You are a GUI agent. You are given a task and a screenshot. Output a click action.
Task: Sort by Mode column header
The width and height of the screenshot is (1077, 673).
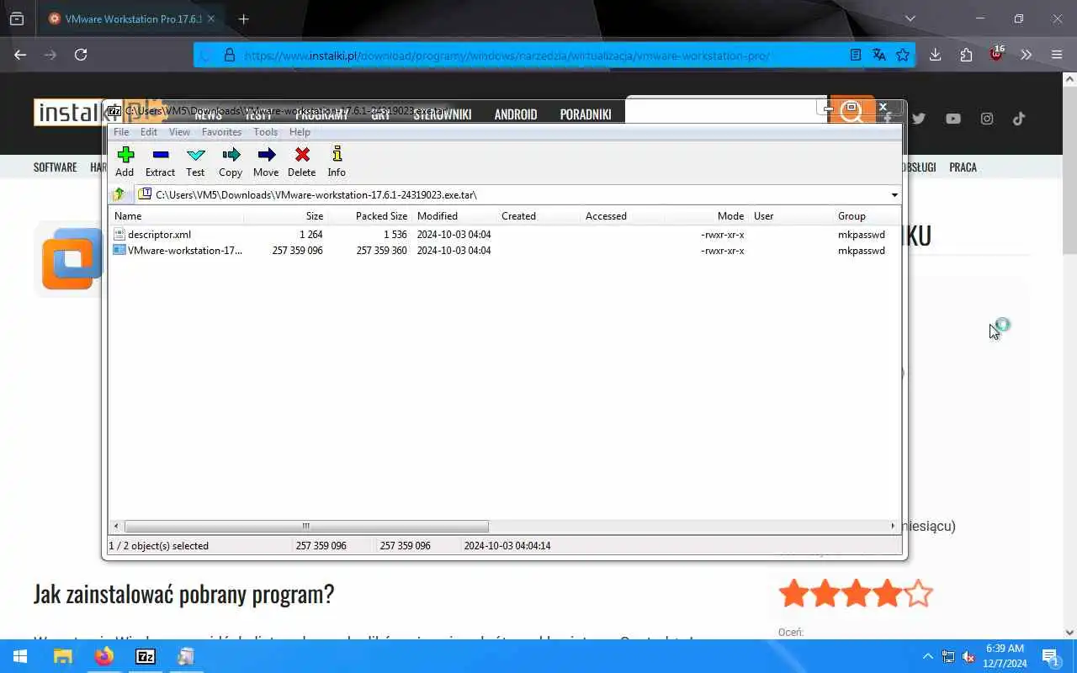point(707,216)
